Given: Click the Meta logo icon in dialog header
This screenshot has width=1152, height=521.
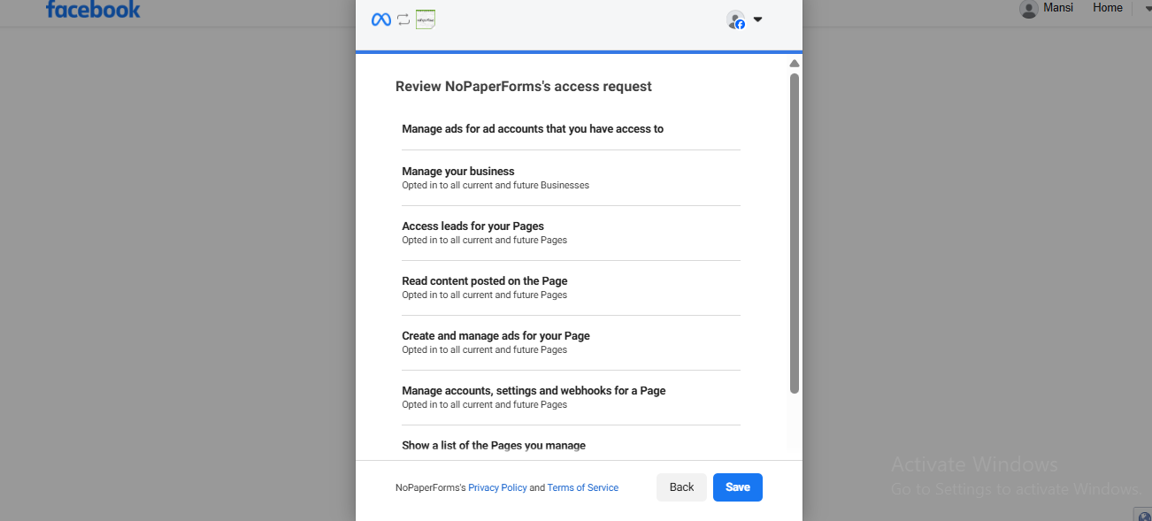Looking at the screenshot, I should (381, 19).
